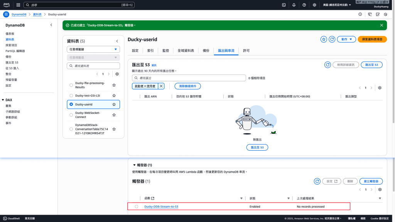Select Ducky-test-GSI-LSI table radio
The width and height of the screenshot is (395, 222).
click(x=71, y=96)
